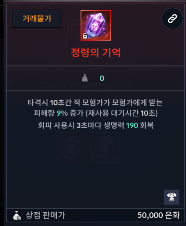Click the purple crystal item icon
Image resolution: width=186 pixels, height=226 pixels.
point(96,26)
